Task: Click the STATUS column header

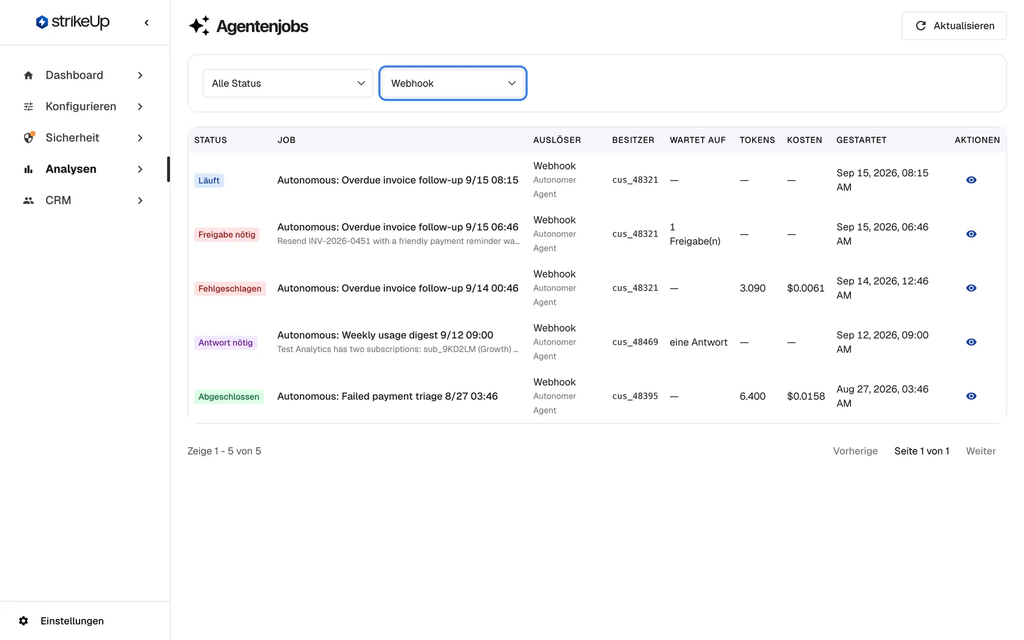Action: click(x=210, y=140)
